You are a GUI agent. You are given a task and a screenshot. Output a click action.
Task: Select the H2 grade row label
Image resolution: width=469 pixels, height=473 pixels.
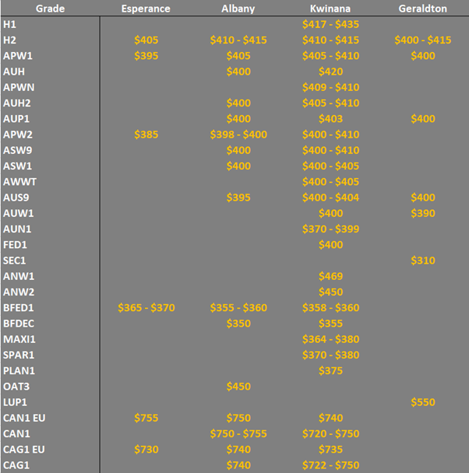(x=9, y=40)
